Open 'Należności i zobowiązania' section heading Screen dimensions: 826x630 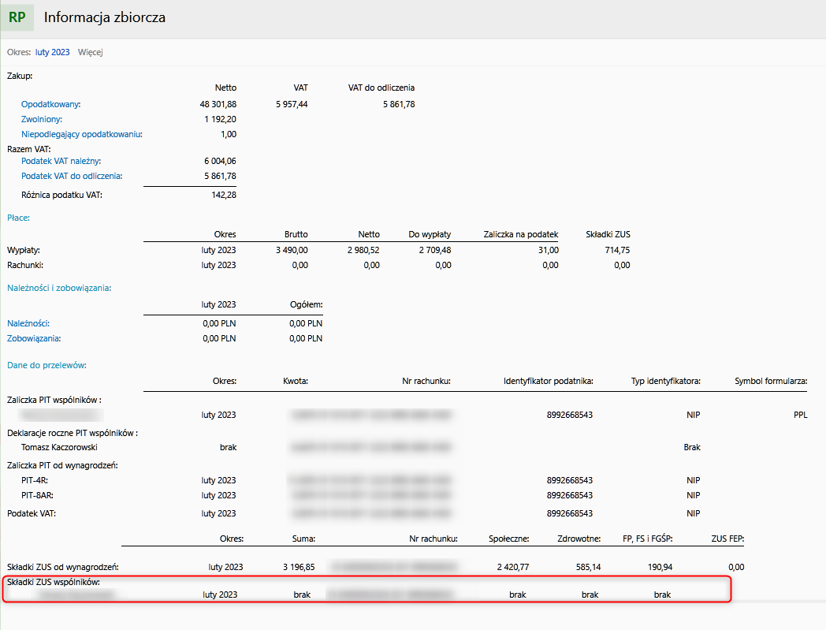tap(59, 288)
